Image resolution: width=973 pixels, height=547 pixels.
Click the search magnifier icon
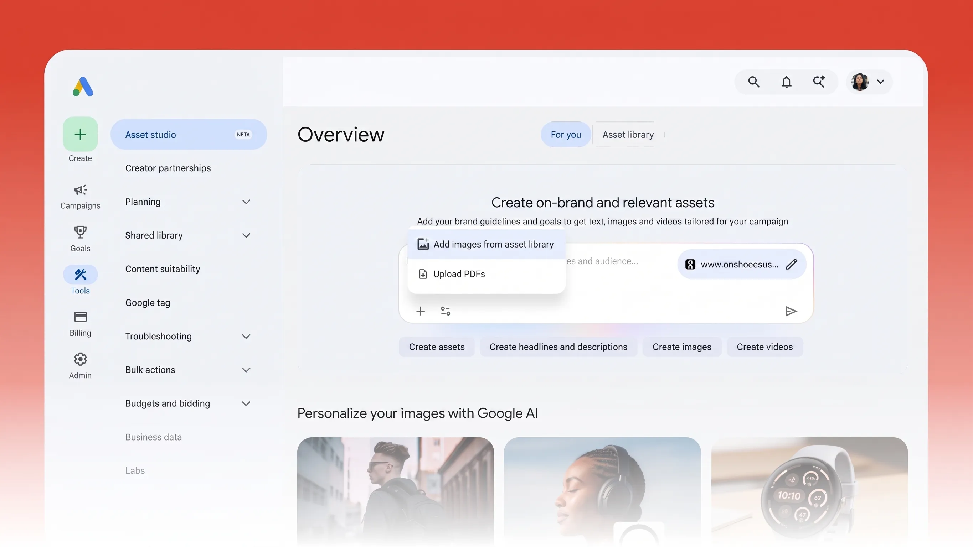pyautogui.click(x=753, y=82)
